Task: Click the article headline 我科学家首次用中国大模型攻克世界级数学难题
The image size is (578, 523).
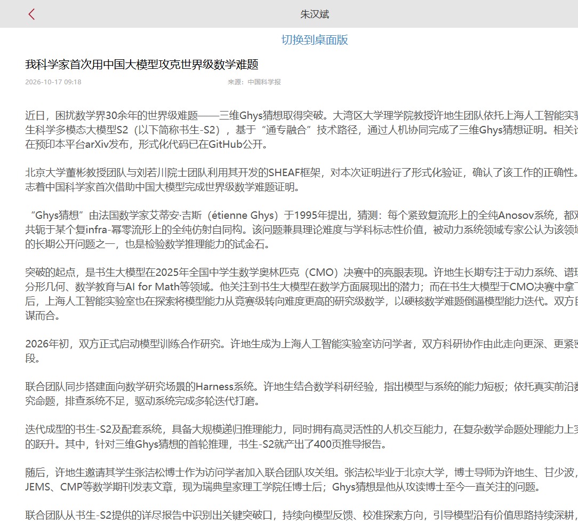Action: click(x=142, y=65)
